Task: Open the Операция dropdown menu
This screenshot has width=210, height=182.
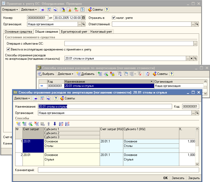Action: pos(10,10)
